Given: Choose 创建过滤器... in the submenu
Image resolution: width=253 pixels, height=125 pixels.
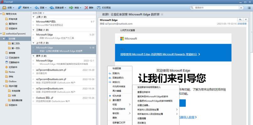Looking at the screenshot, I should tap(144, 105).
